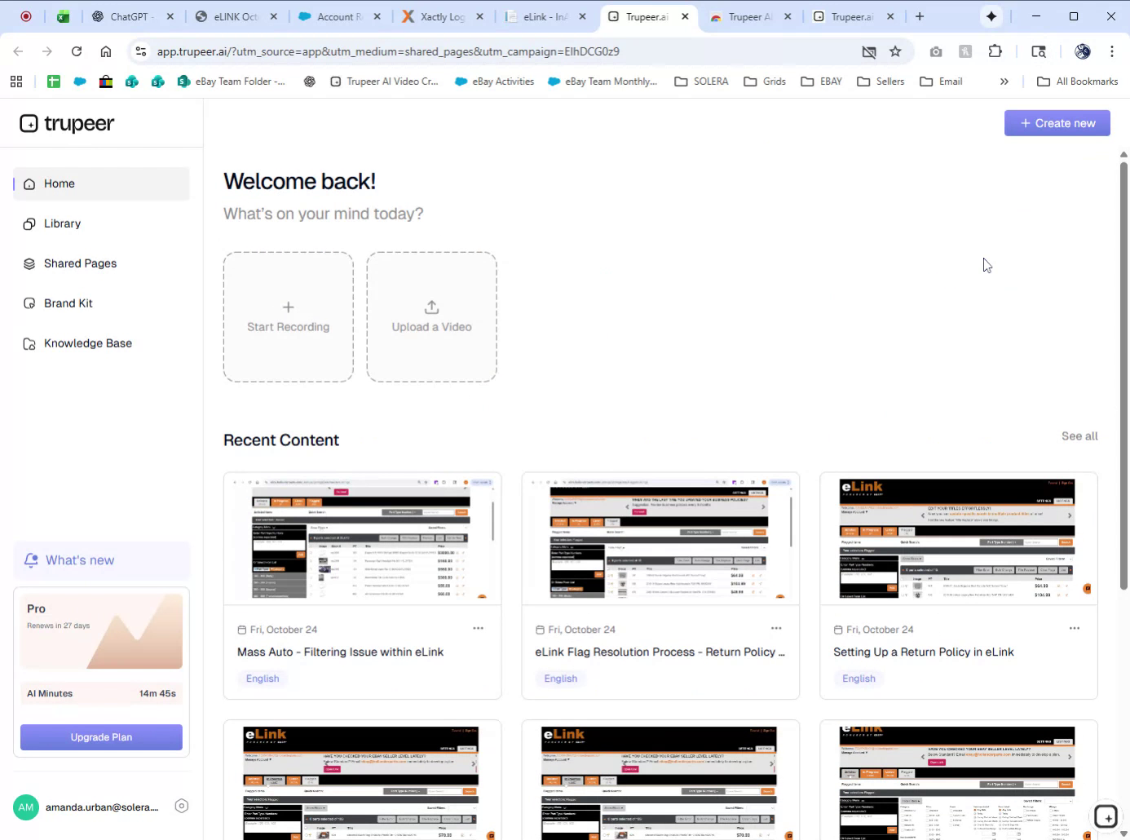Open options menu for Mass Auto video
Screen dimensions: 1130x840
coord(479,628)
